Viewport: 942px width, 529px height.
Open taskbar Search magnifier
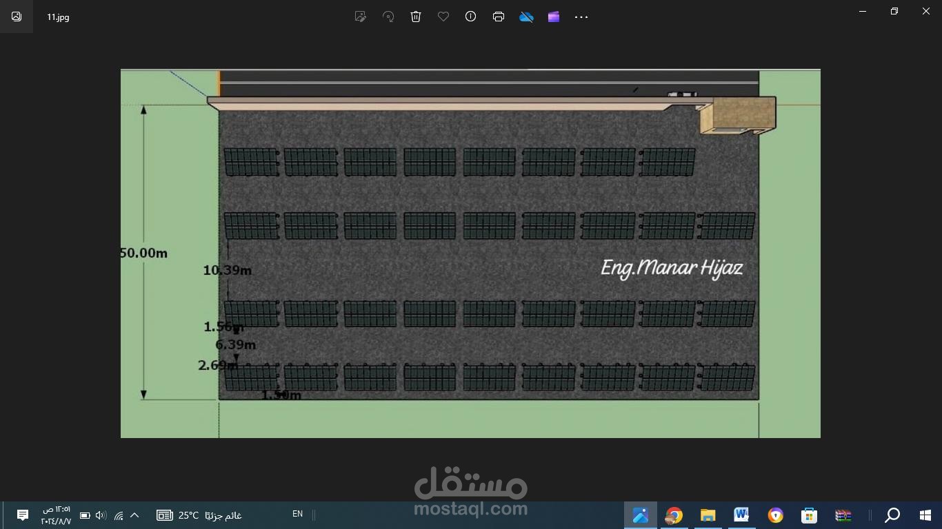pyautogui.click(x=892, y=515)
